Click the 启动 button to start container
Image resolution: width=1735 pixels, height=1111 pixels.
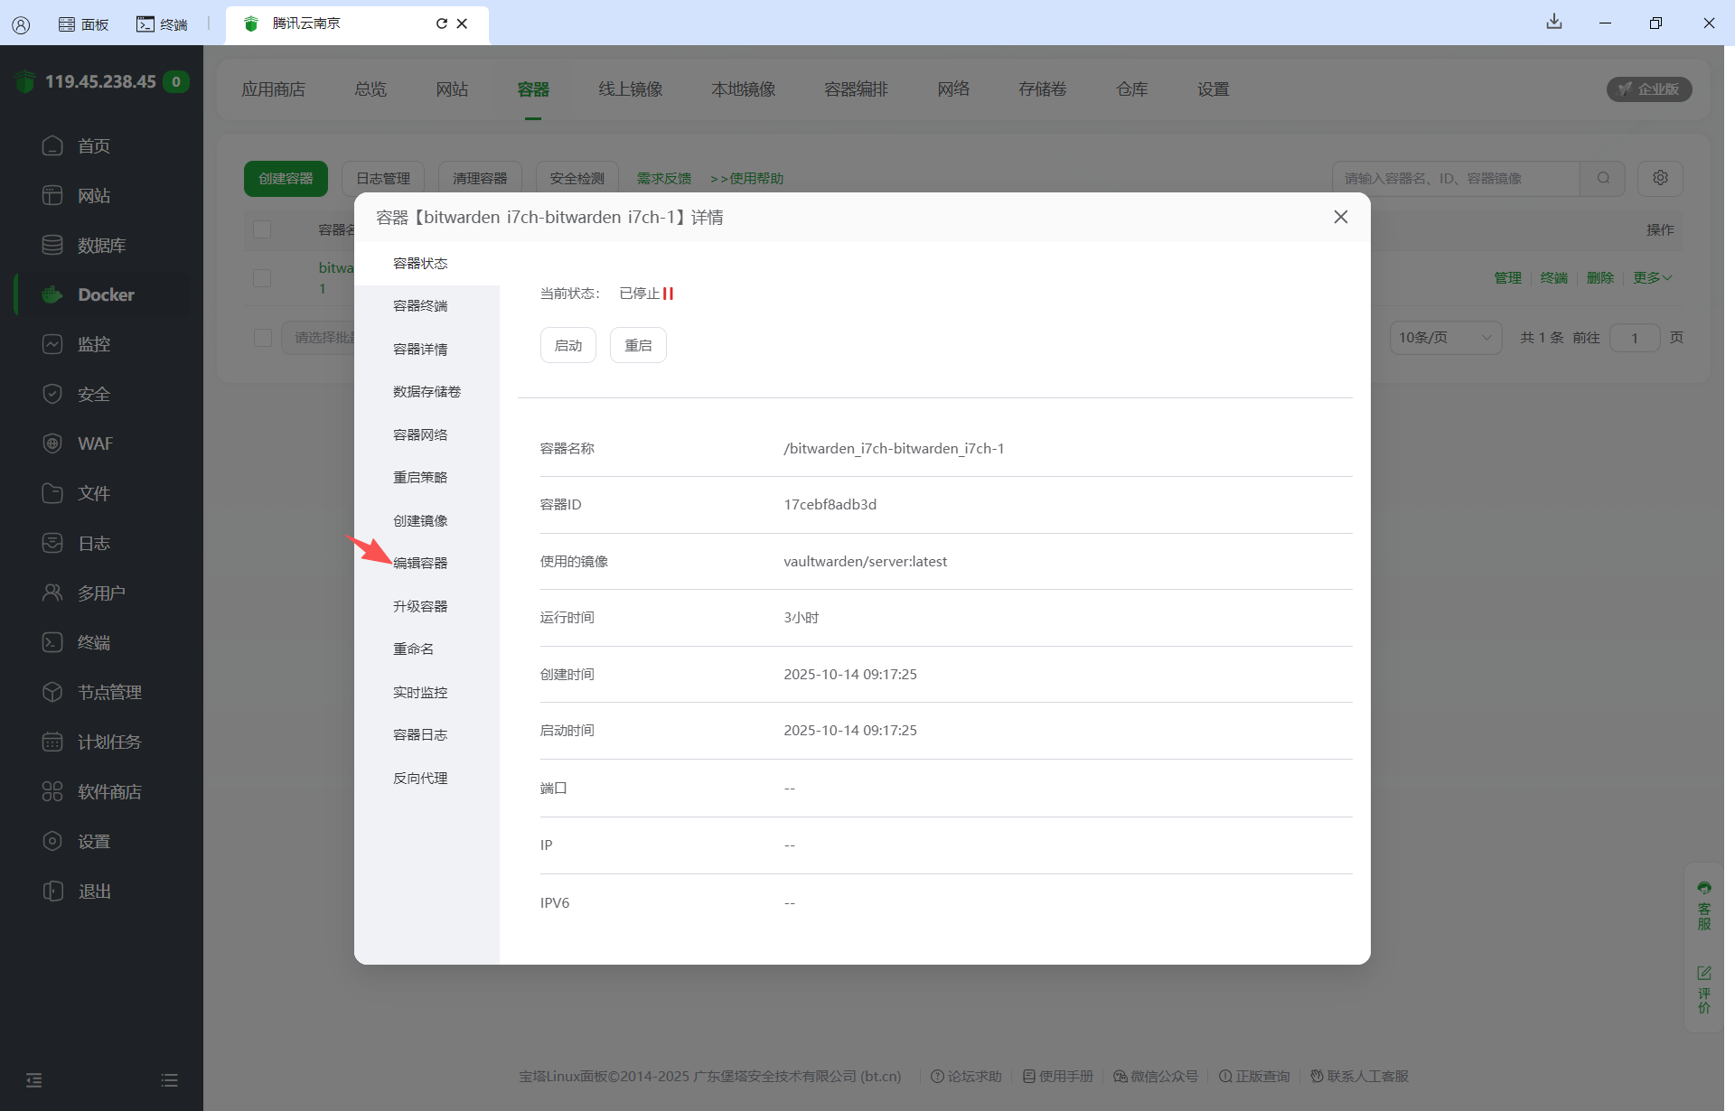point(567,345)
